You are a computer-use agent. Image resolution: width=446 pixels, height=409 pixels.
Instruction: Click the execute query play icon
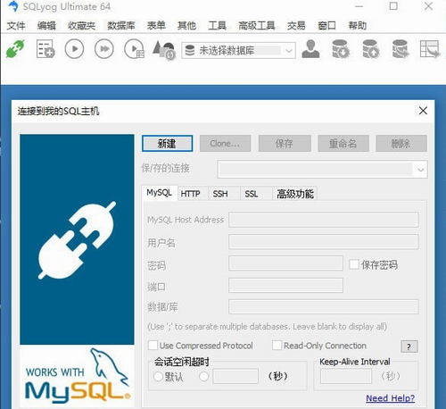point(74,49)
